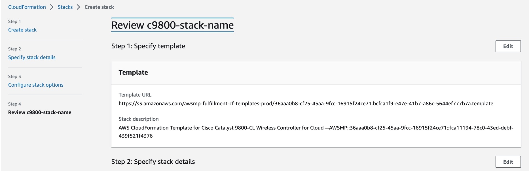Open the Configure stack options step
Image resolution: width=529 pixels, height=171 pixels.
(36, 85)
